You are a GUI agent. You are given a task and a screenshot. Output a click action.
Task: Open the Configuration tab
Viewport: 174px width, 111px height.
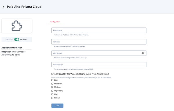click(x=55, y=22)
